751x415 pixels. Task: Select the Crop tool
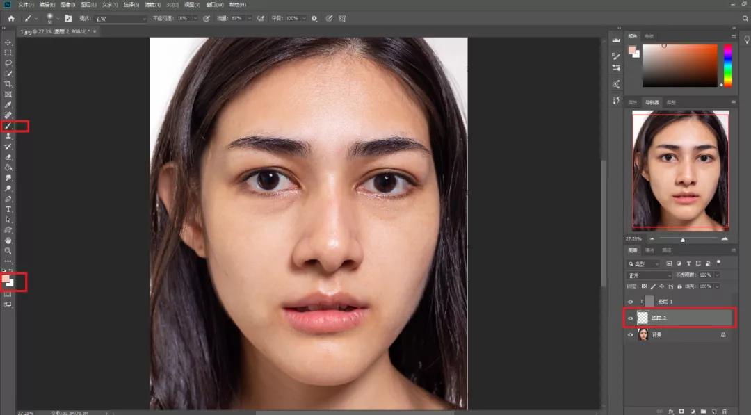[8, 83]
